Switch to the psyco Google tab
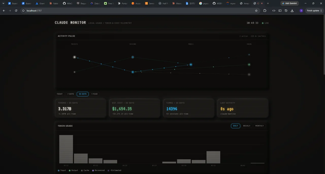The height and width of the screenshot is (174, 325). pos(204,4)
